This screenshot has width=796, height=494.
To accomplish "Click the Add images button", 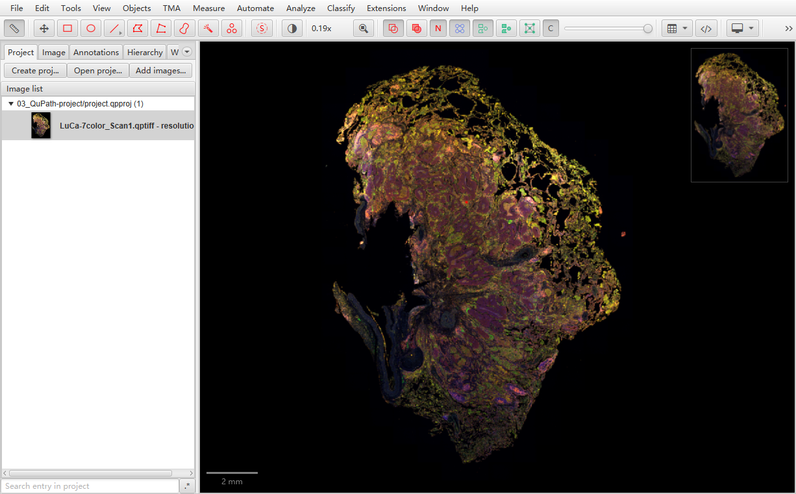I will [160, 71].
